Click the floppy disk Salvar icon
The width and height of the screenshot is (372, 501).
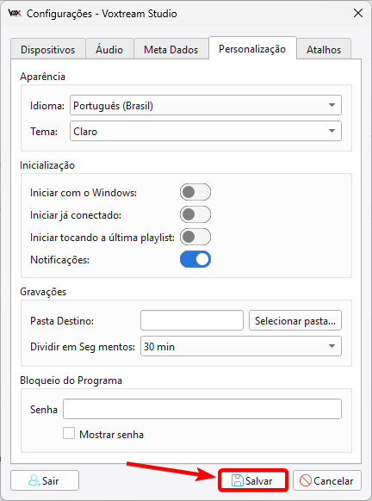[237, 480]
